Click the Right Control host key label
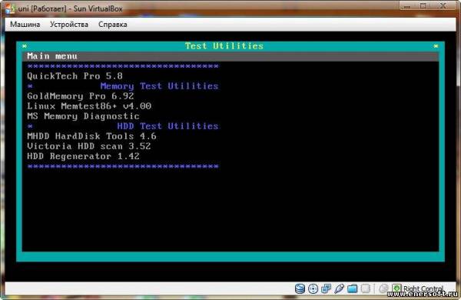Viewport: 461px width, 300px height. click(423, 288)
